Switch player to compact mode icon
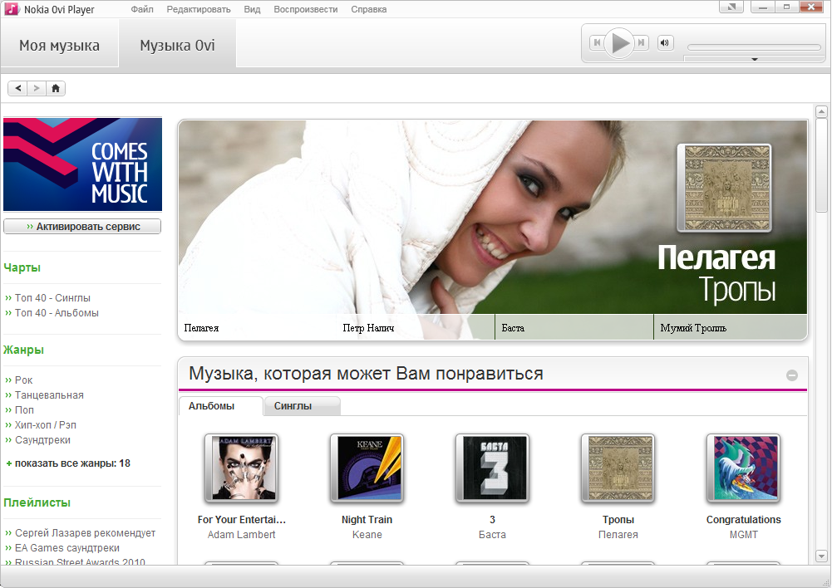Image resolution: width=832 pixels, height=588 pixels. (x=731, y=7)
